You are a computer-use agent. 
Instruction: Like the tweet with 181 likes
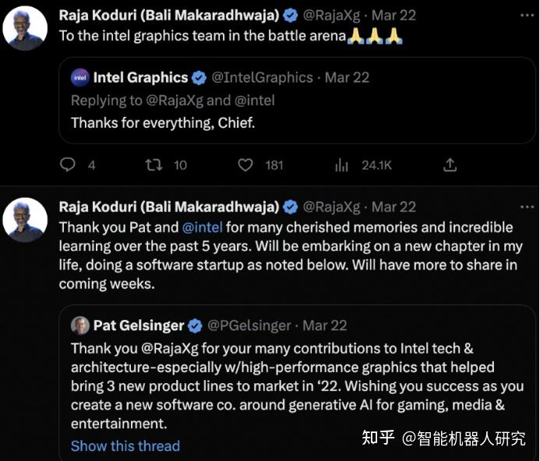[x=245, y=164]
